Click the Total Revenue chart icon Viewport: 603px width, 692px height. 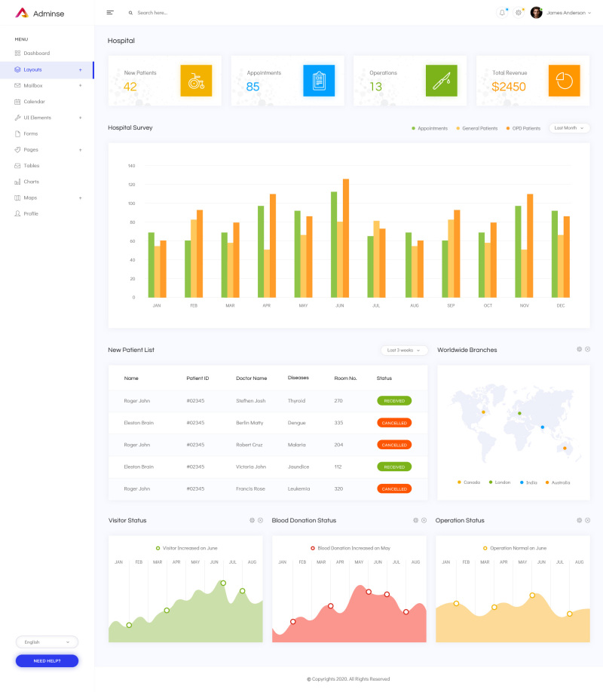[565, 81]
